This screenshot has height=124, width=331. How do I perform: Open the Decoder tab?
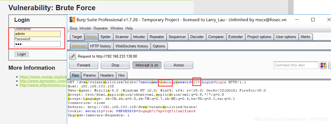[x=197, y=37]
